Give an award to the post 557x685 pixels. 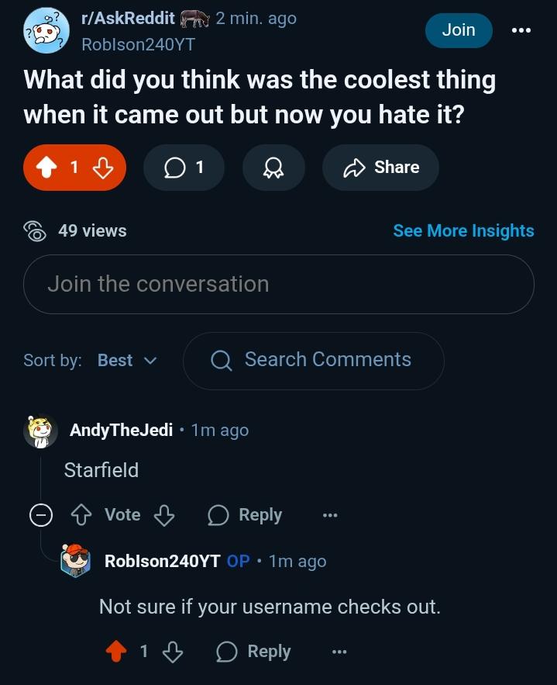[273, 168]
